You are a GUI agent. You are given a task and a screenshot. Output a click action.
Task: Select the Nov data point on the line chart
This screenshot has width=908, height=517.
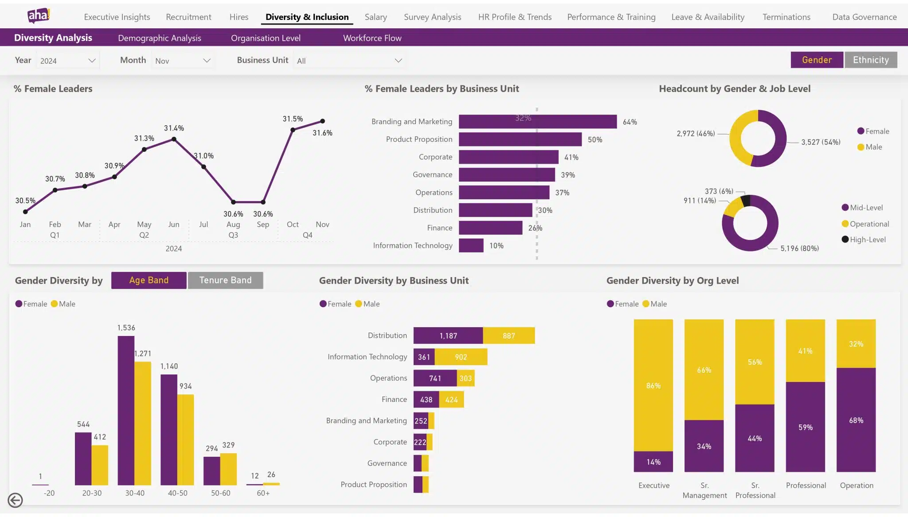click(x=322, y=120)
